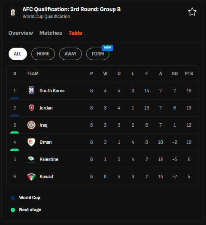Switch to the Matches tab
This screenshot has width=206, height=225.
tap(51, 33)
